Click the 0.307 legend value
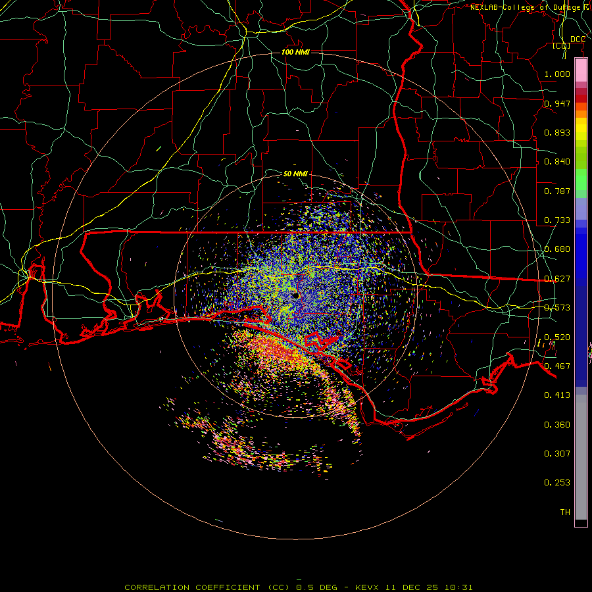Image resolution: width=592 pixels, height=592 pixels. point(557,454)
